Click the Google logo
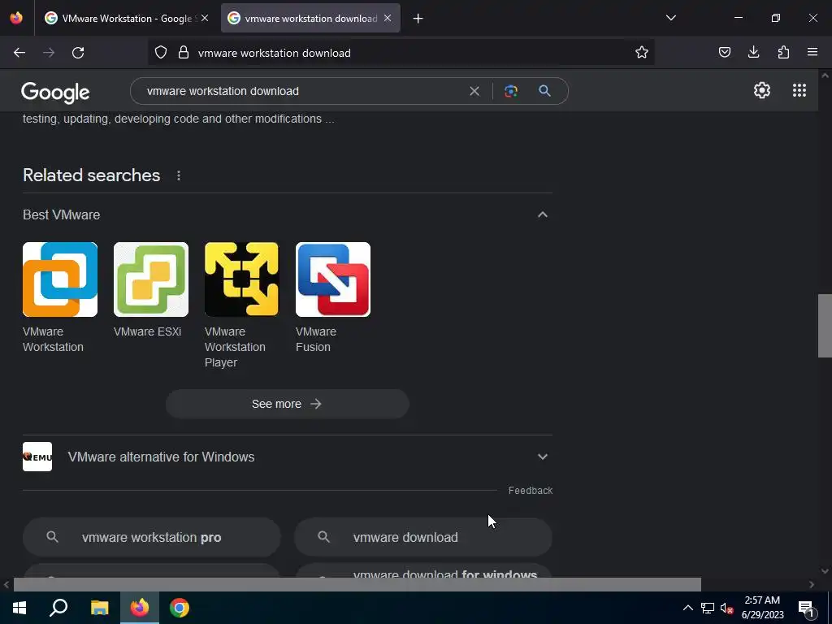Screen dimensions: 832x624 [x=55, y=93]
